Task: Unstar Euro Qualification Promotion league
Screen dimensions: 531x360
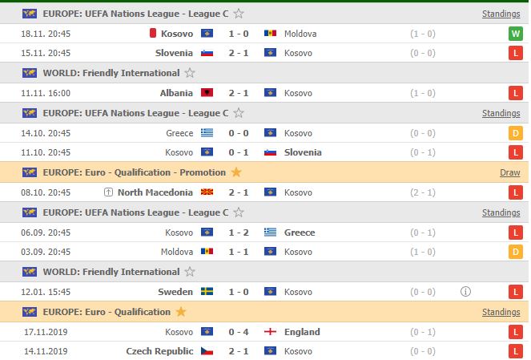Action: 237,172
